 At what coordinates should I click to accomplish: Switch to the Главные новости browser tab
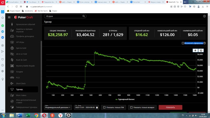[x=103, y=2]
